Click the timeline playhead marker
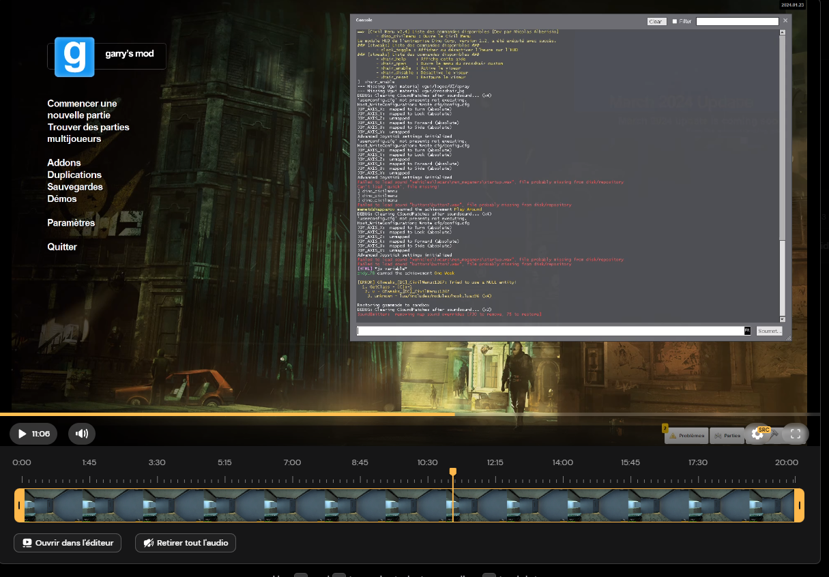This screenshot has width=829, height=577. tap(452, 471)
